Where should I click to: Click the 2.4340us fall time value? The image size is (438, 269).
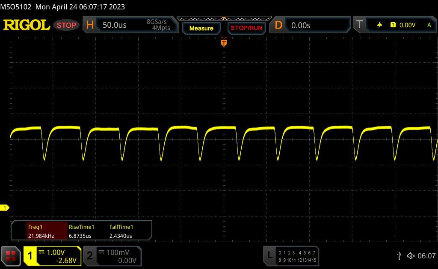point(121,236)
